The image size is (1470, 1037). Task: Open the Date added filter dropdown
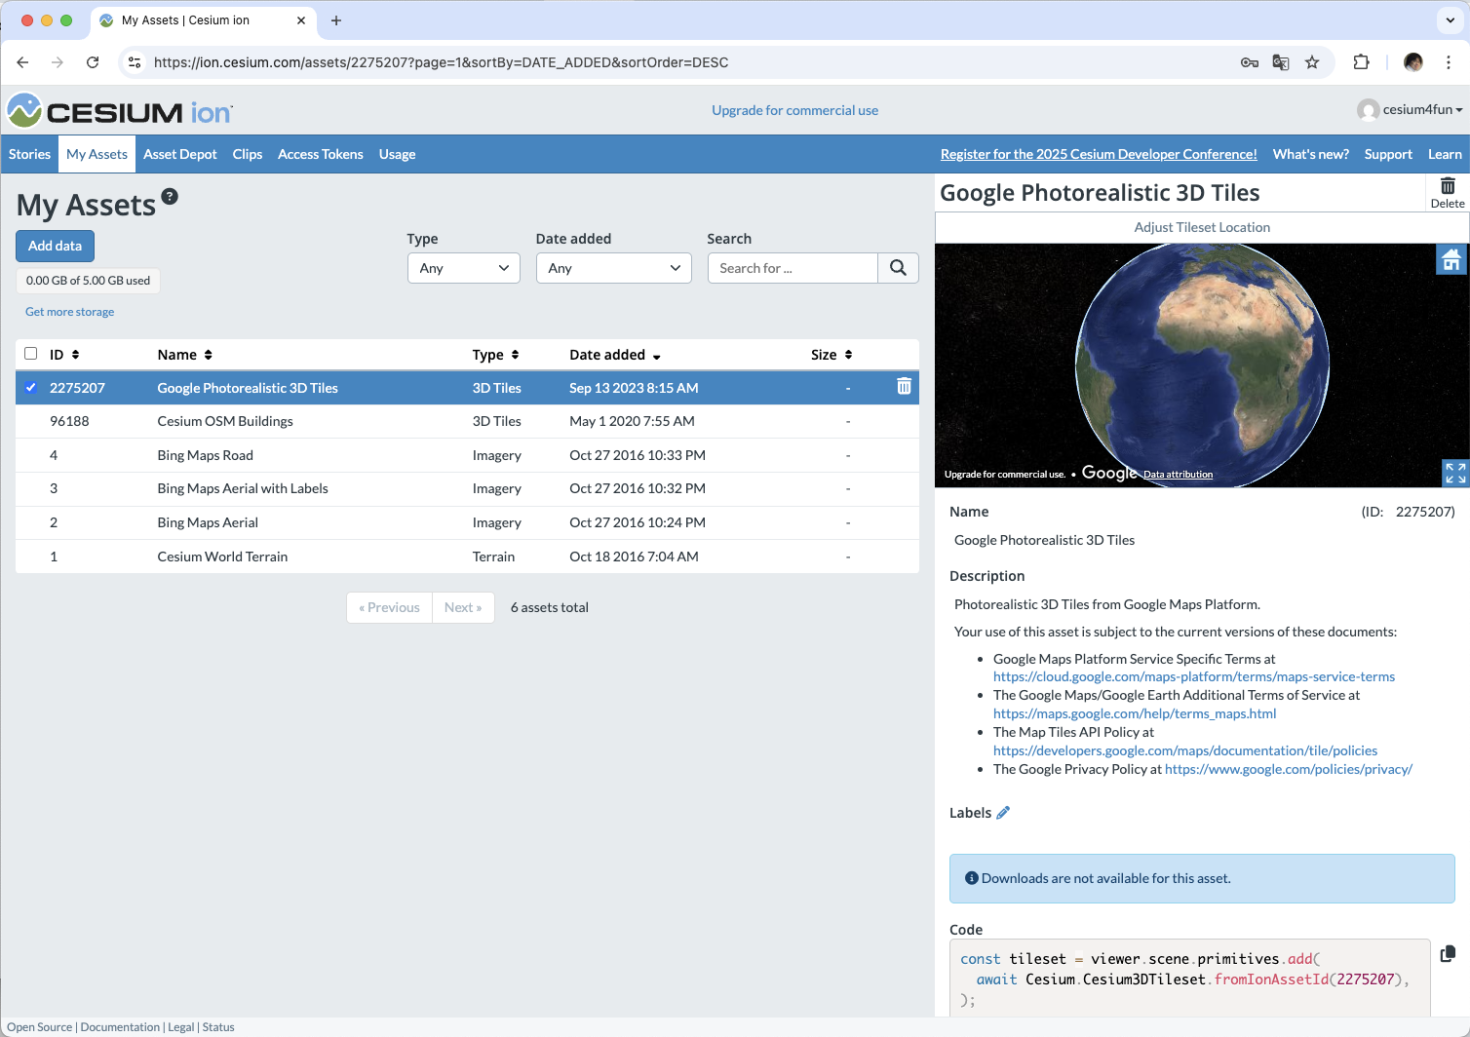click(x=614, y=268)
